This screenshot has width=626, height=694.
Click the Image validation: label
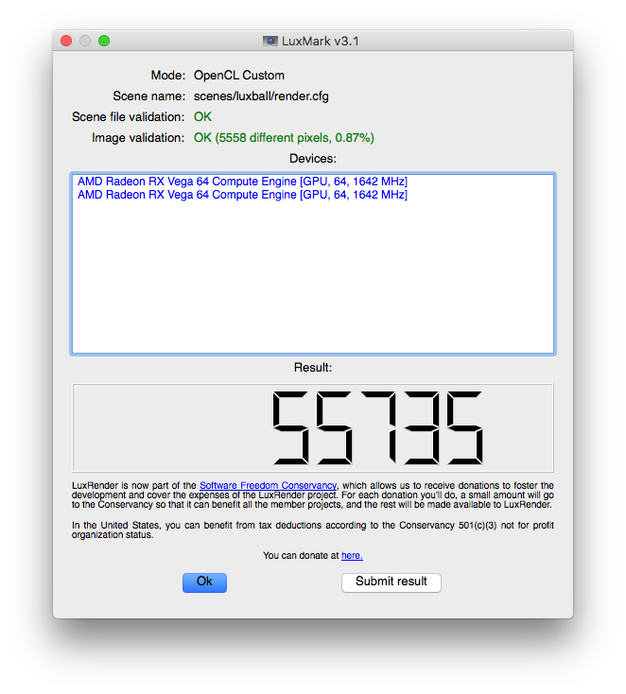[138, 138]
